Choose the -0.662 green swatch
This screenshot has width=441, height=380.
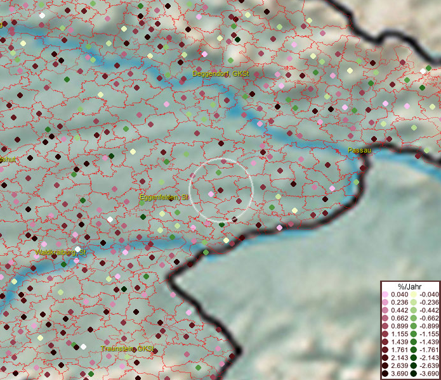tap(414, 319)
